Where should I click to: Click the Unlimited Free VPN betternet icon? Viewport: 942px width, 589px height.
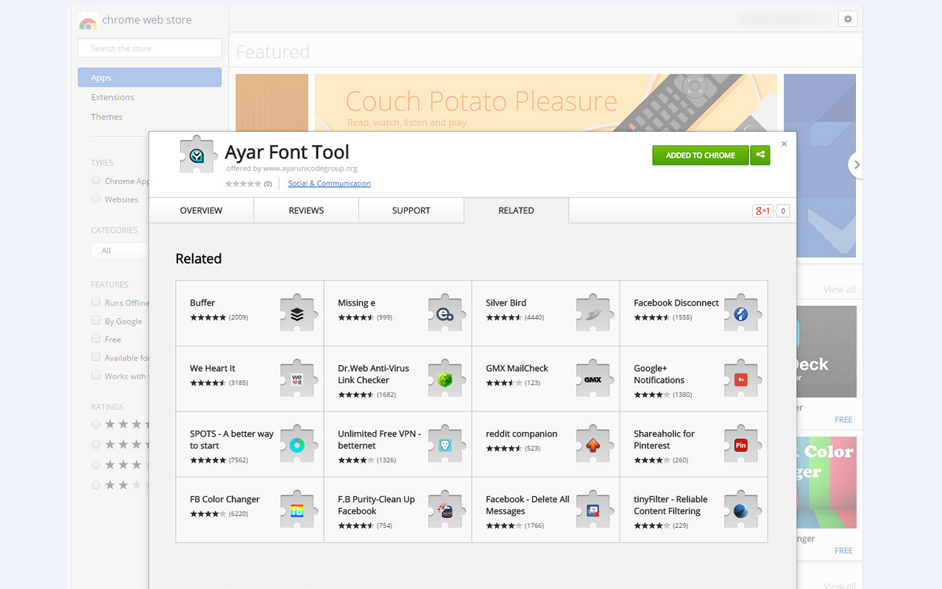[x=445, y=445]
